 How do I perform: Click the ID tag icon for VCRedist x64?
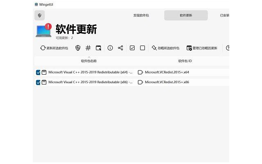pos(140,72)
